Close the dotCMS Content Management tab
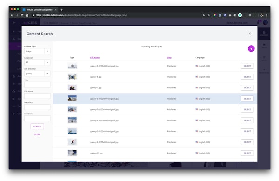The image size is (279, 181). point(56,10)
